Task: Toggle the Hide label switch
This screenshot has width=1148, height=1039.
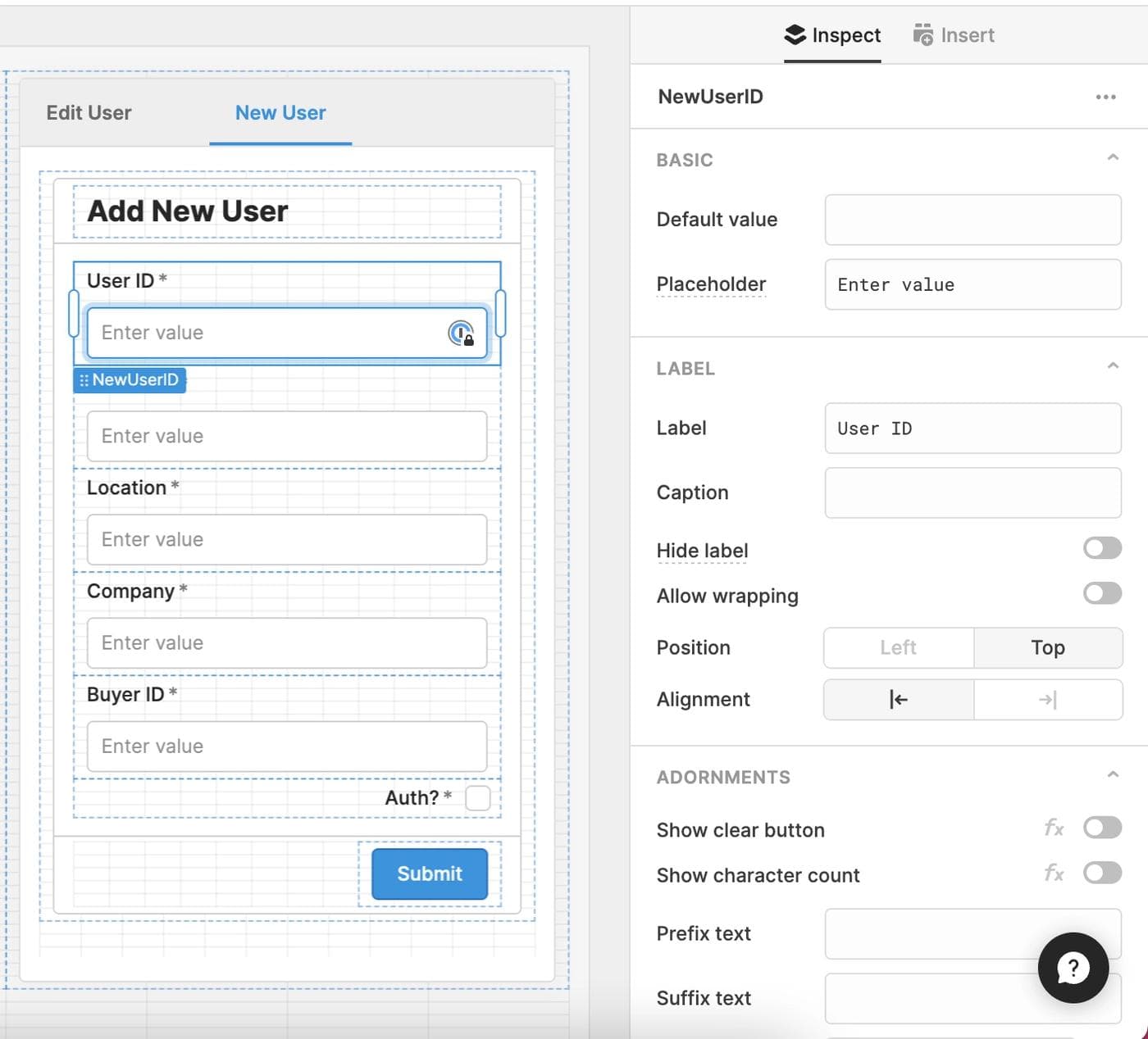Action: click(1101, 548)
